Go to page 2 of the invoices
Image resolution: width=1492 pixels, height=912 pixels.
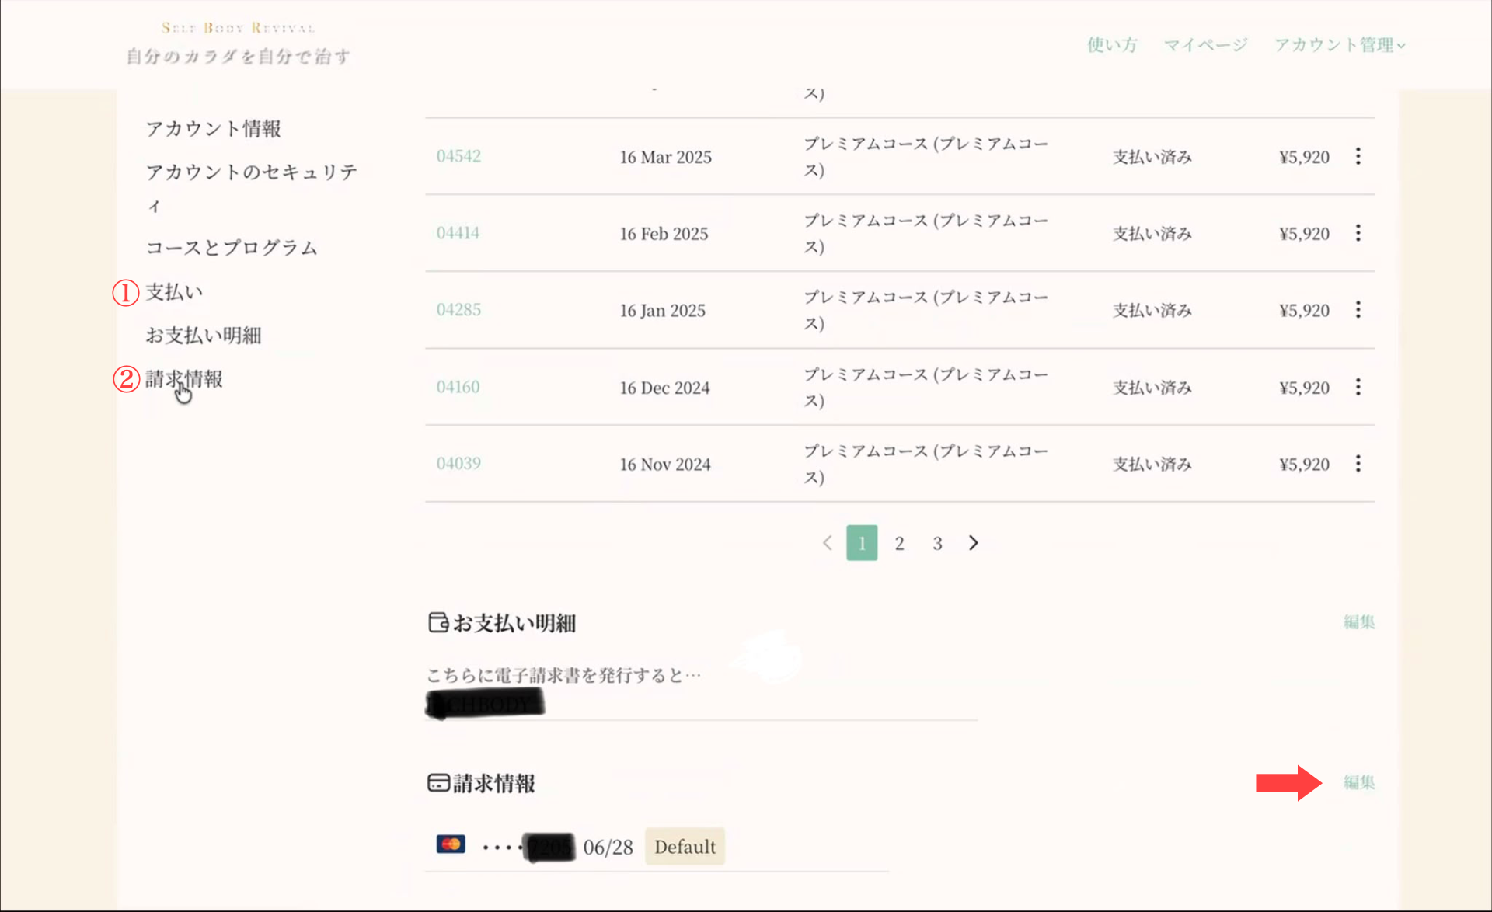(x=899, y=543)
